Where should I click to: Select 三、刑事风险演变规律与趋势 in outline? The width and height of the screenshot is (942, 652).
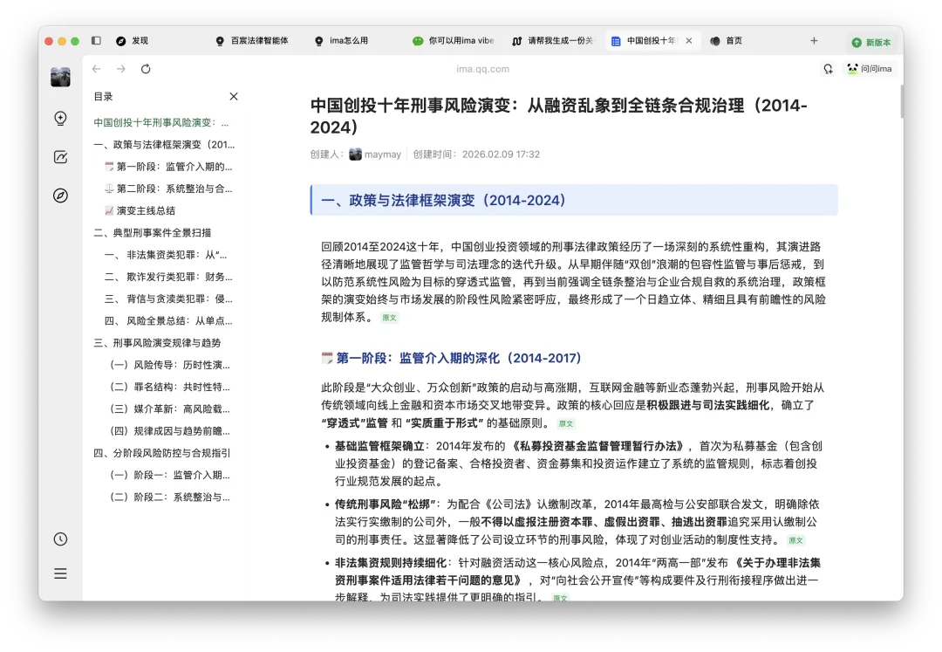[x=157, y=342]
